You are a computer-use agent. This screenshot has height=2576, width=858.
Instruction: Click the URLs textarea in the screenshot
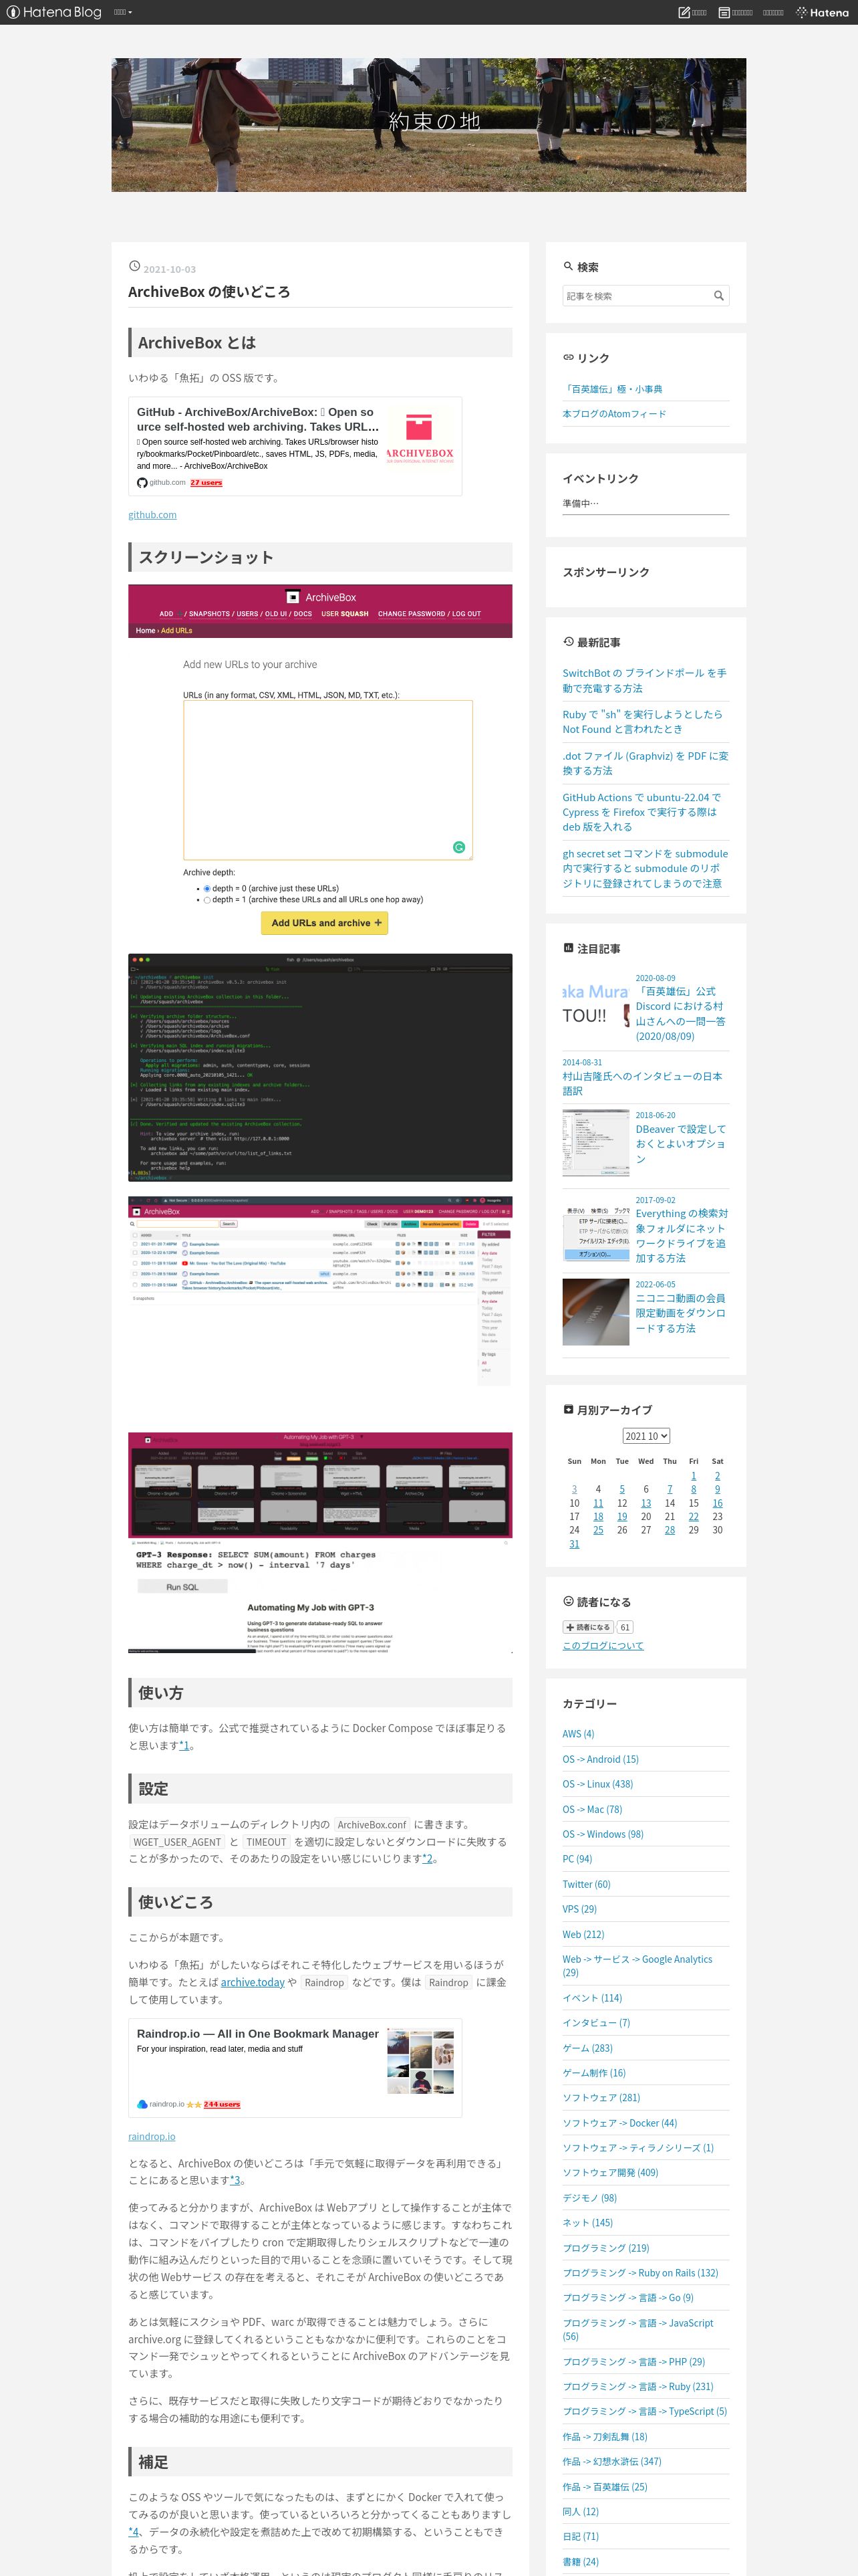tap(327, 779)
